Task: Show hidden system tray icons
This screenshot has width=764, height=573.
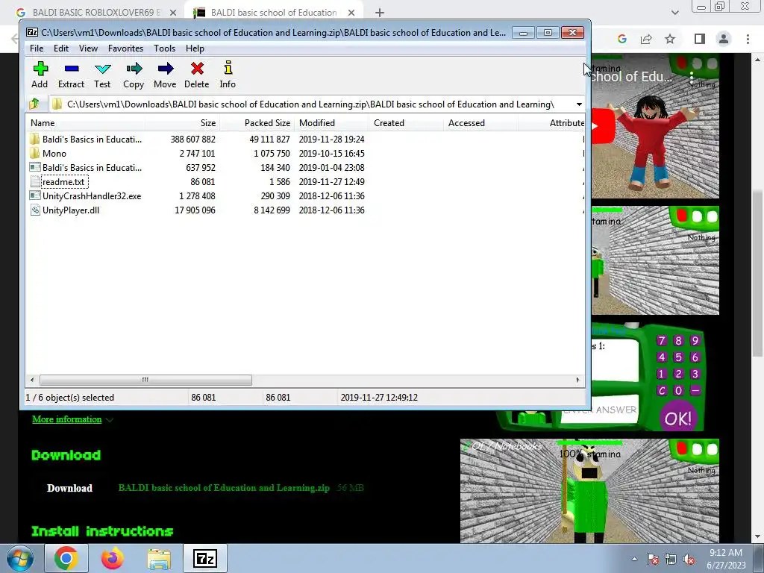Action: [634, 559]
